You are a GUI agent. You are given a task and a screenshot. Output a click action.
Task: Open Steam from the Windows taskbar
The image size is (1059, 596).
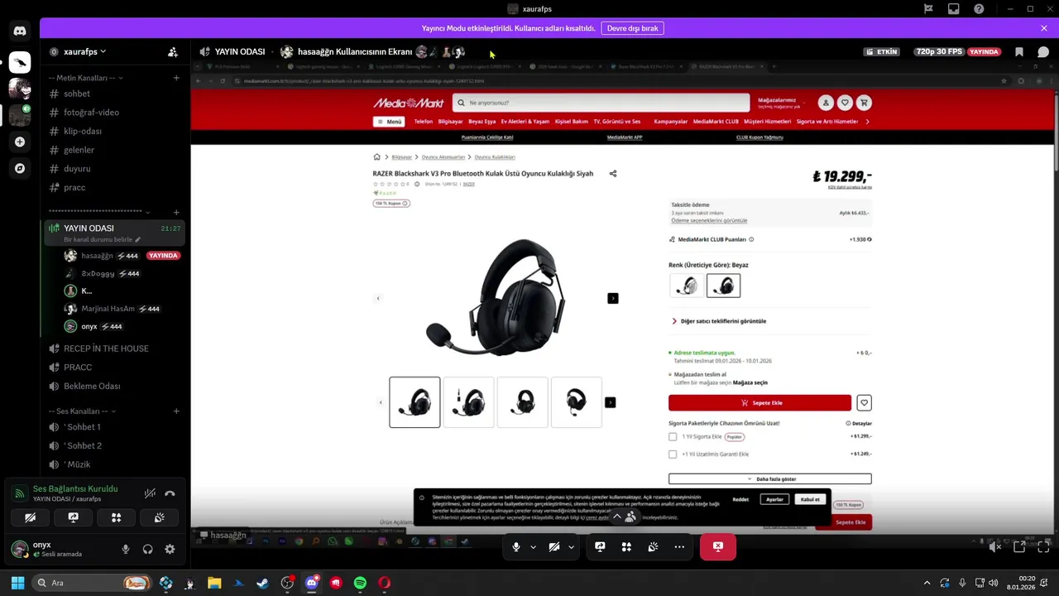(x=262, y=583)
